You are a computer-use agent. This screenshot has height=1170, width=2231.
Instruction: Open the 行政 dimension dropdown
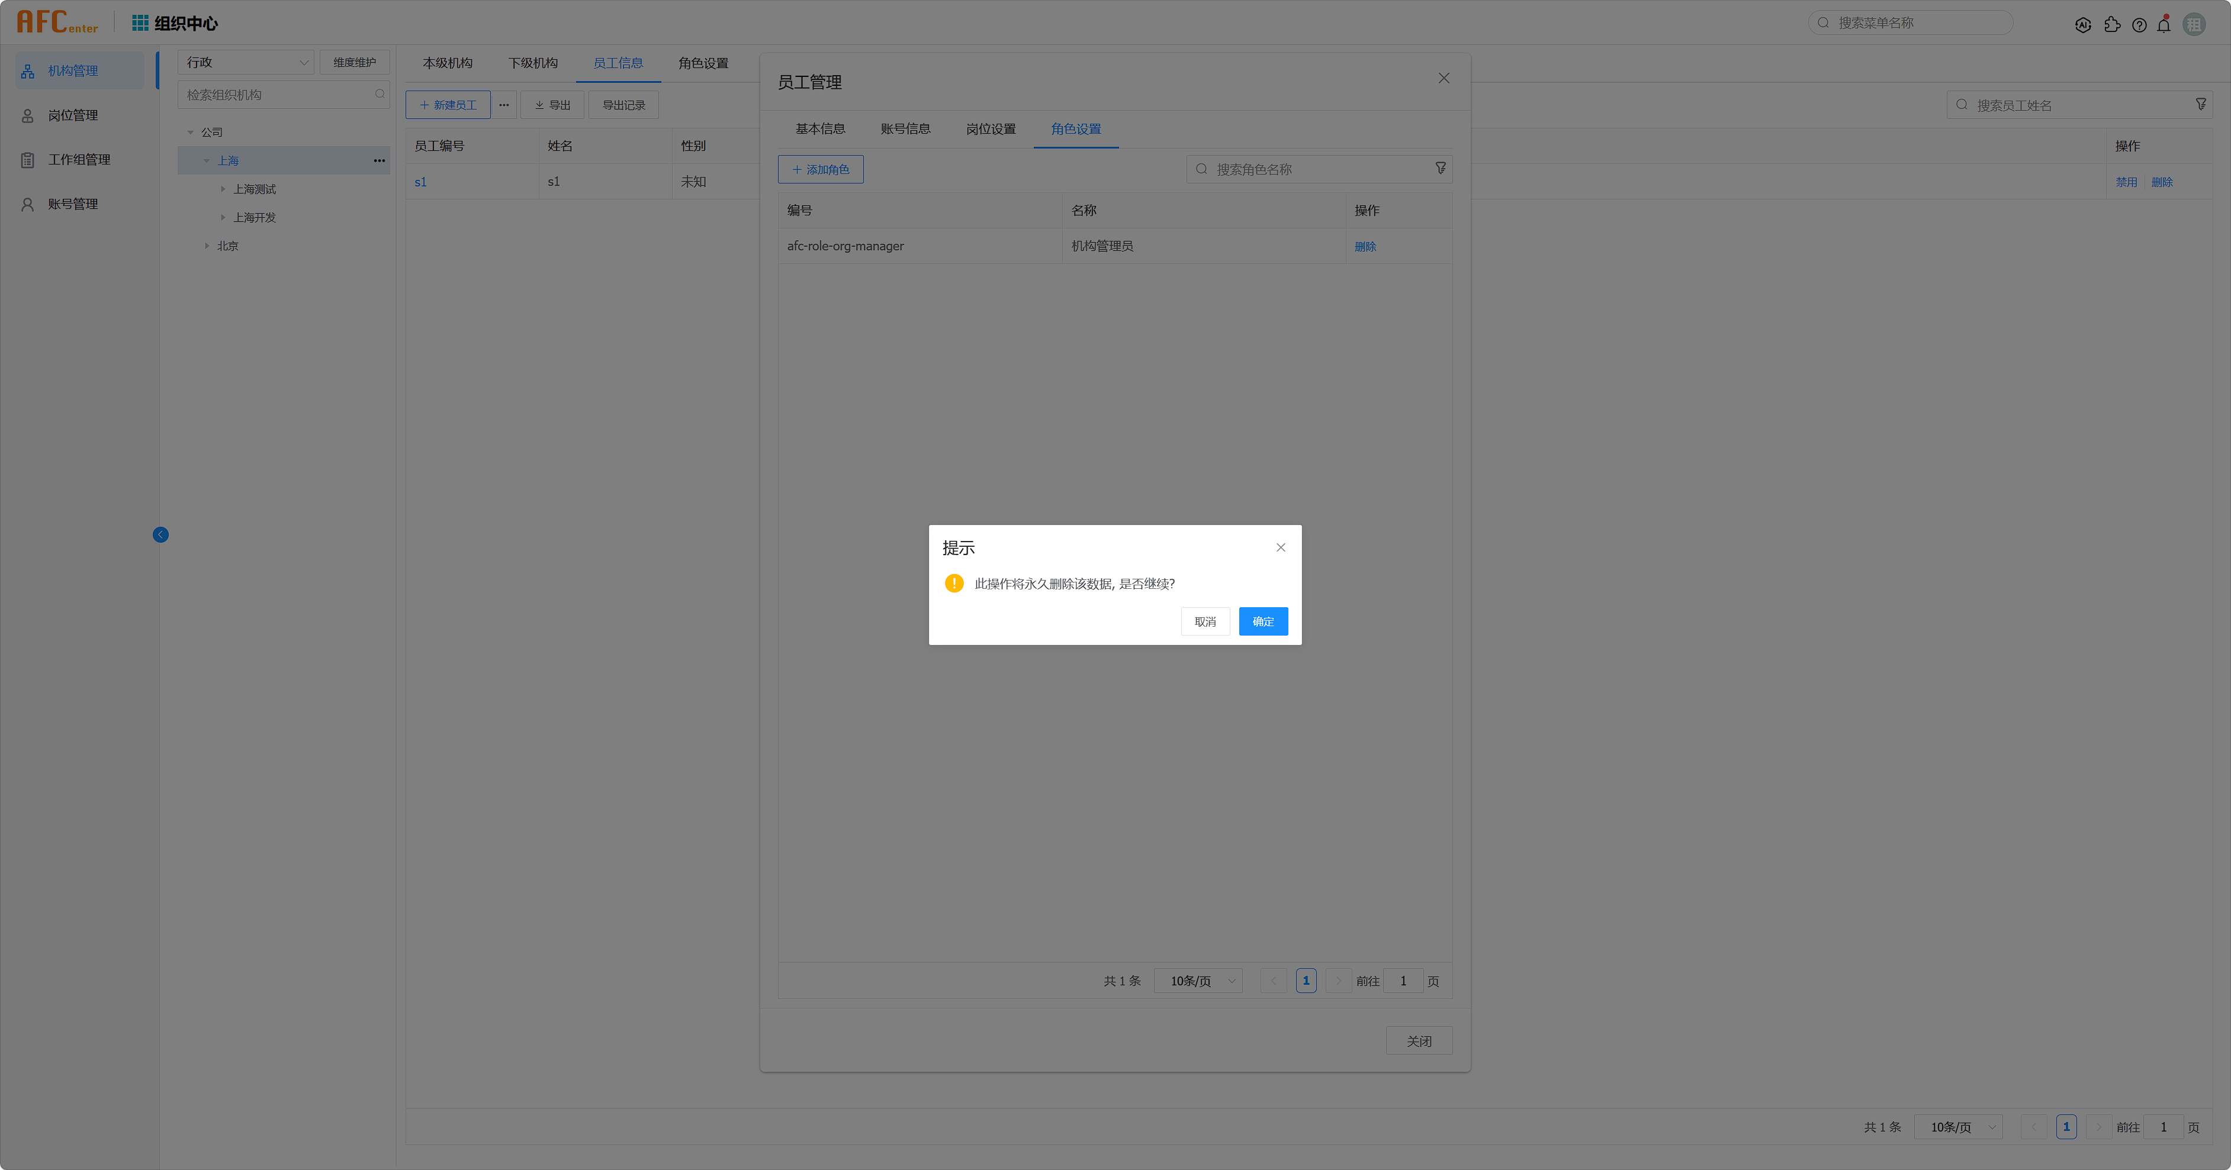click(x=246, y=62)
